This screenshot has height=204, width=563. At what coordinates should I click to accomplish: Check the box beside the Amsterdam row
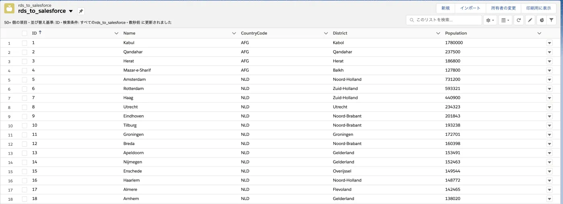(25, 80)
